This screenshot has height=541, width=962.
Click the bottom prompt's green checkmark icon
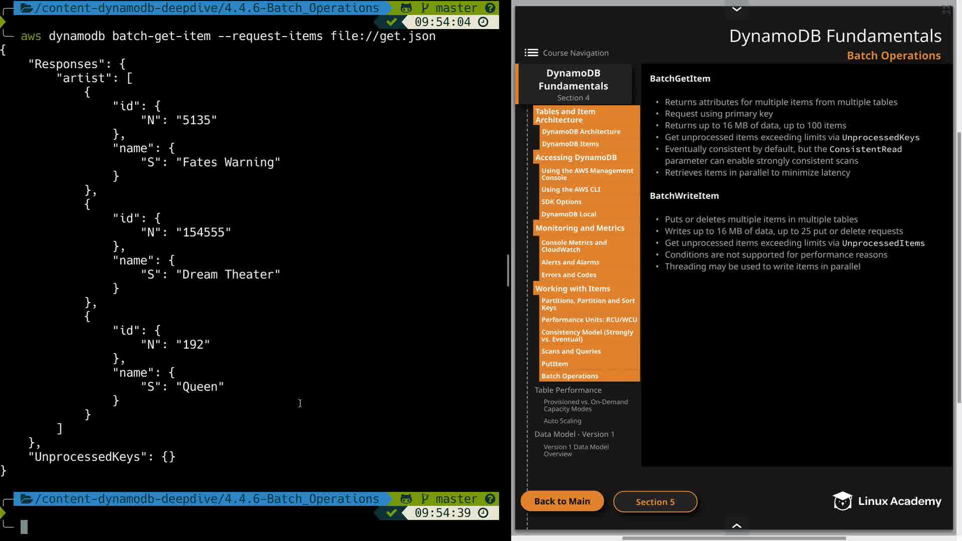pyautogui.click(x=392, y=513)
